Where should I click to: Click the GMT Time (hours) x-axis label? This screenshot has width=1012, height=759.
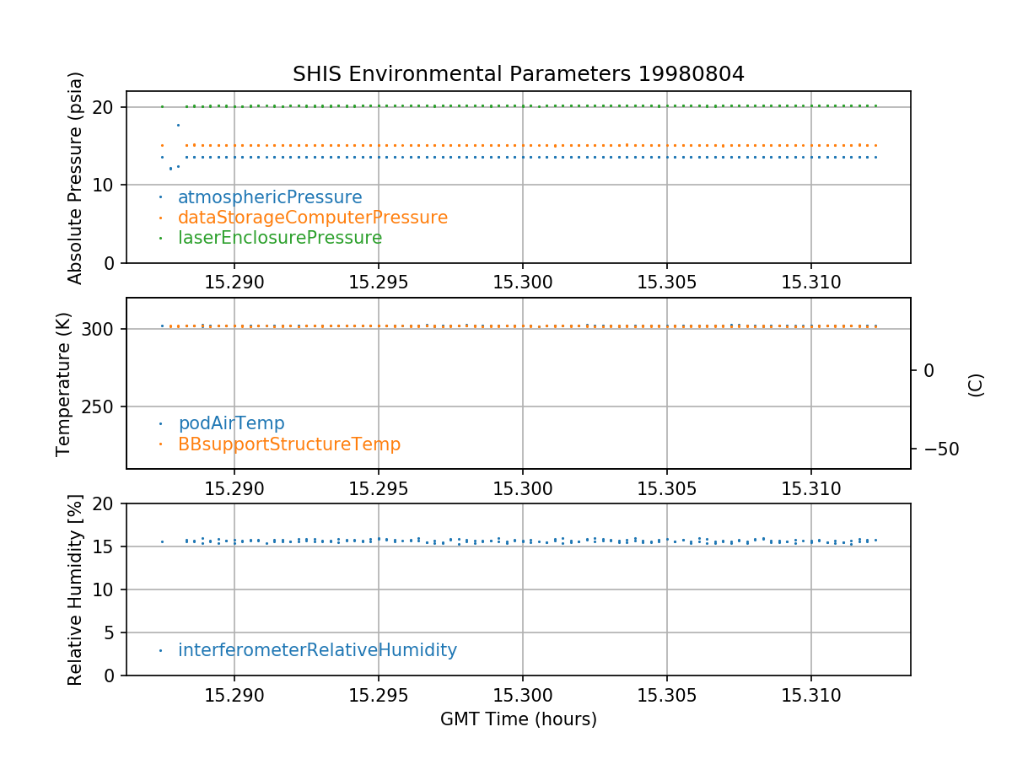point(518,719)
